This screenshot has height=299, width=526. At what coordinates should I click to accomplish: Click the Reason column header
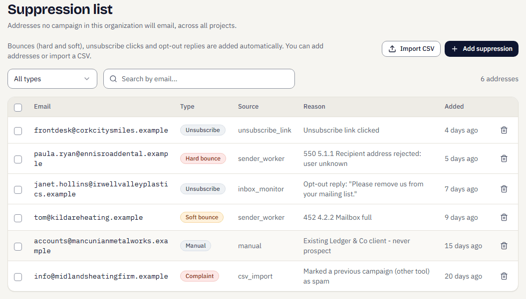point(314,107)
